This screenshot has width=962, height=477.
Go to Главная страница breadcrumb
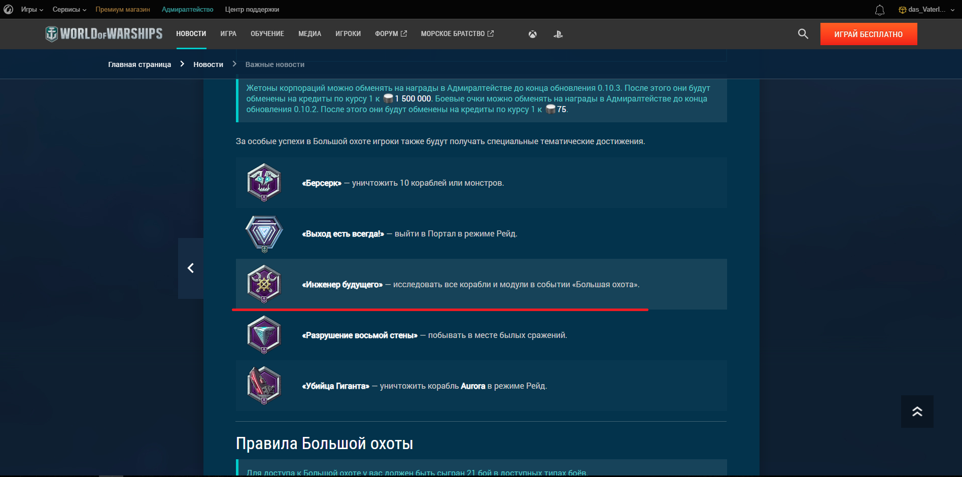pos(140,64)
